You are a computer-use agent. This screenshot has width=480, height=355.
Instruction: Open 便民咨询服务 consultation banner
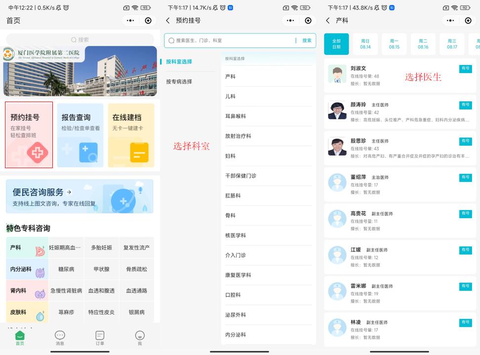[80, 196]
